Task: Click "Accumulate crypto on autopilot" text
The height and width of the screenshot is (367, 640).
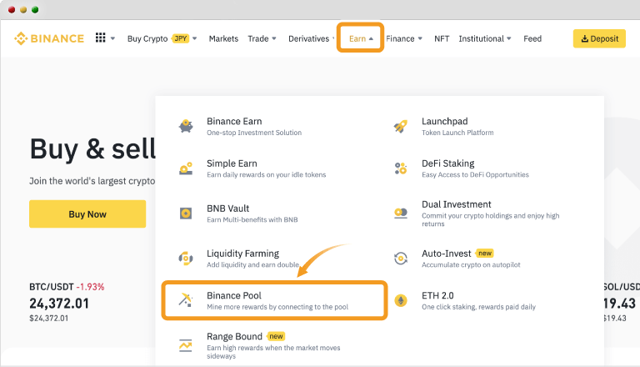Action: click(471, 265)
